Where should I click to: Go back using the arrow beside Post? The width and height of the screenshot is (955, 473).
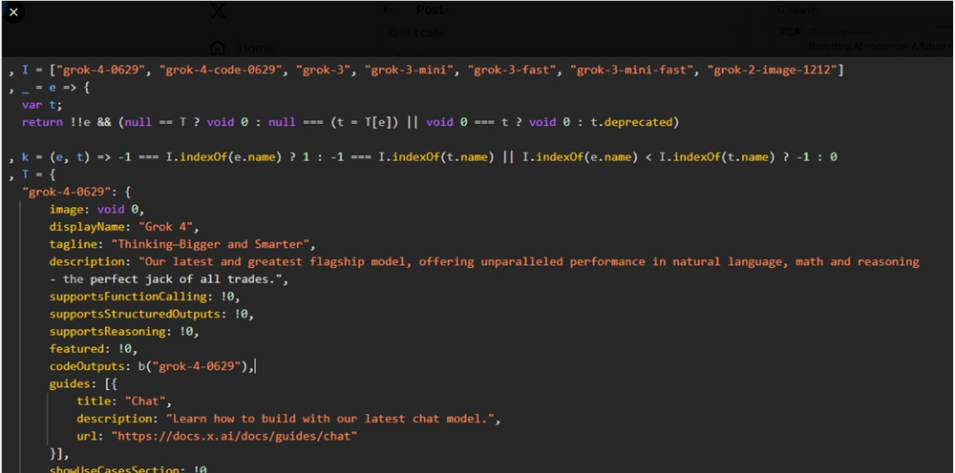coord(388,10)
